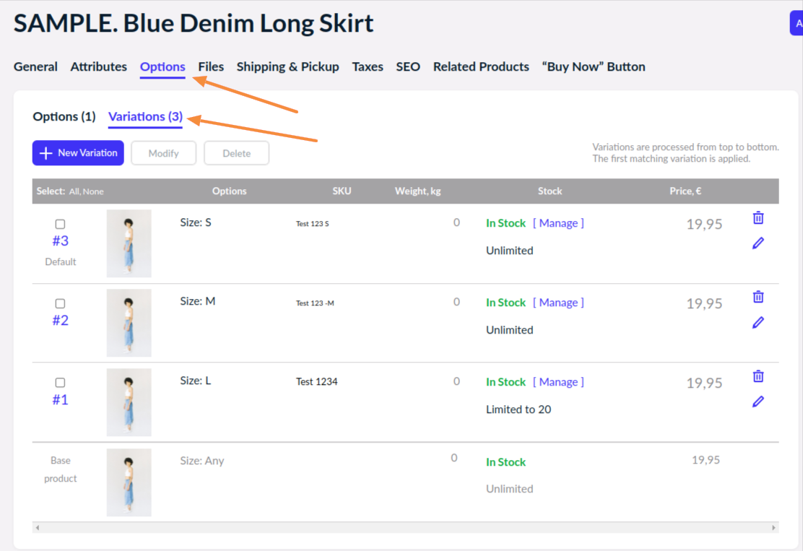803x551 pixels.
Task: Open the Shipping & Pickup tab
Action: pos(287,66)
